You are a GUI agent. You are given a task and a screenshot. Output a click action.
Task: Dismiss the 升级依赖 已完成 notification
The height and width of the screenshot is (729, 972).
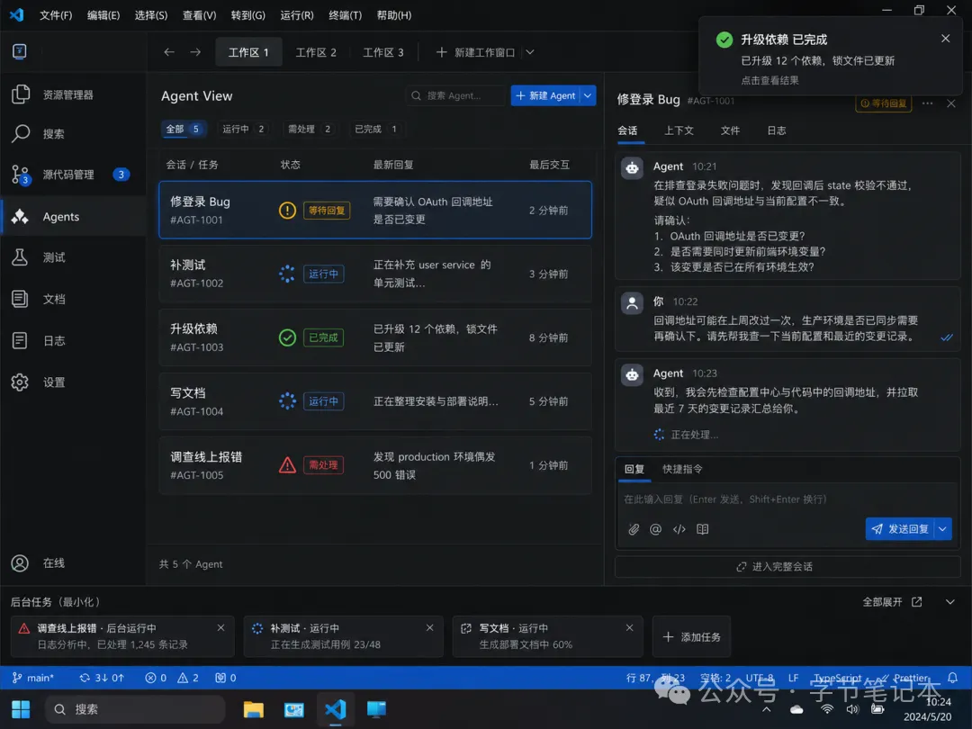pyautogui.click(x=945, y=39)
